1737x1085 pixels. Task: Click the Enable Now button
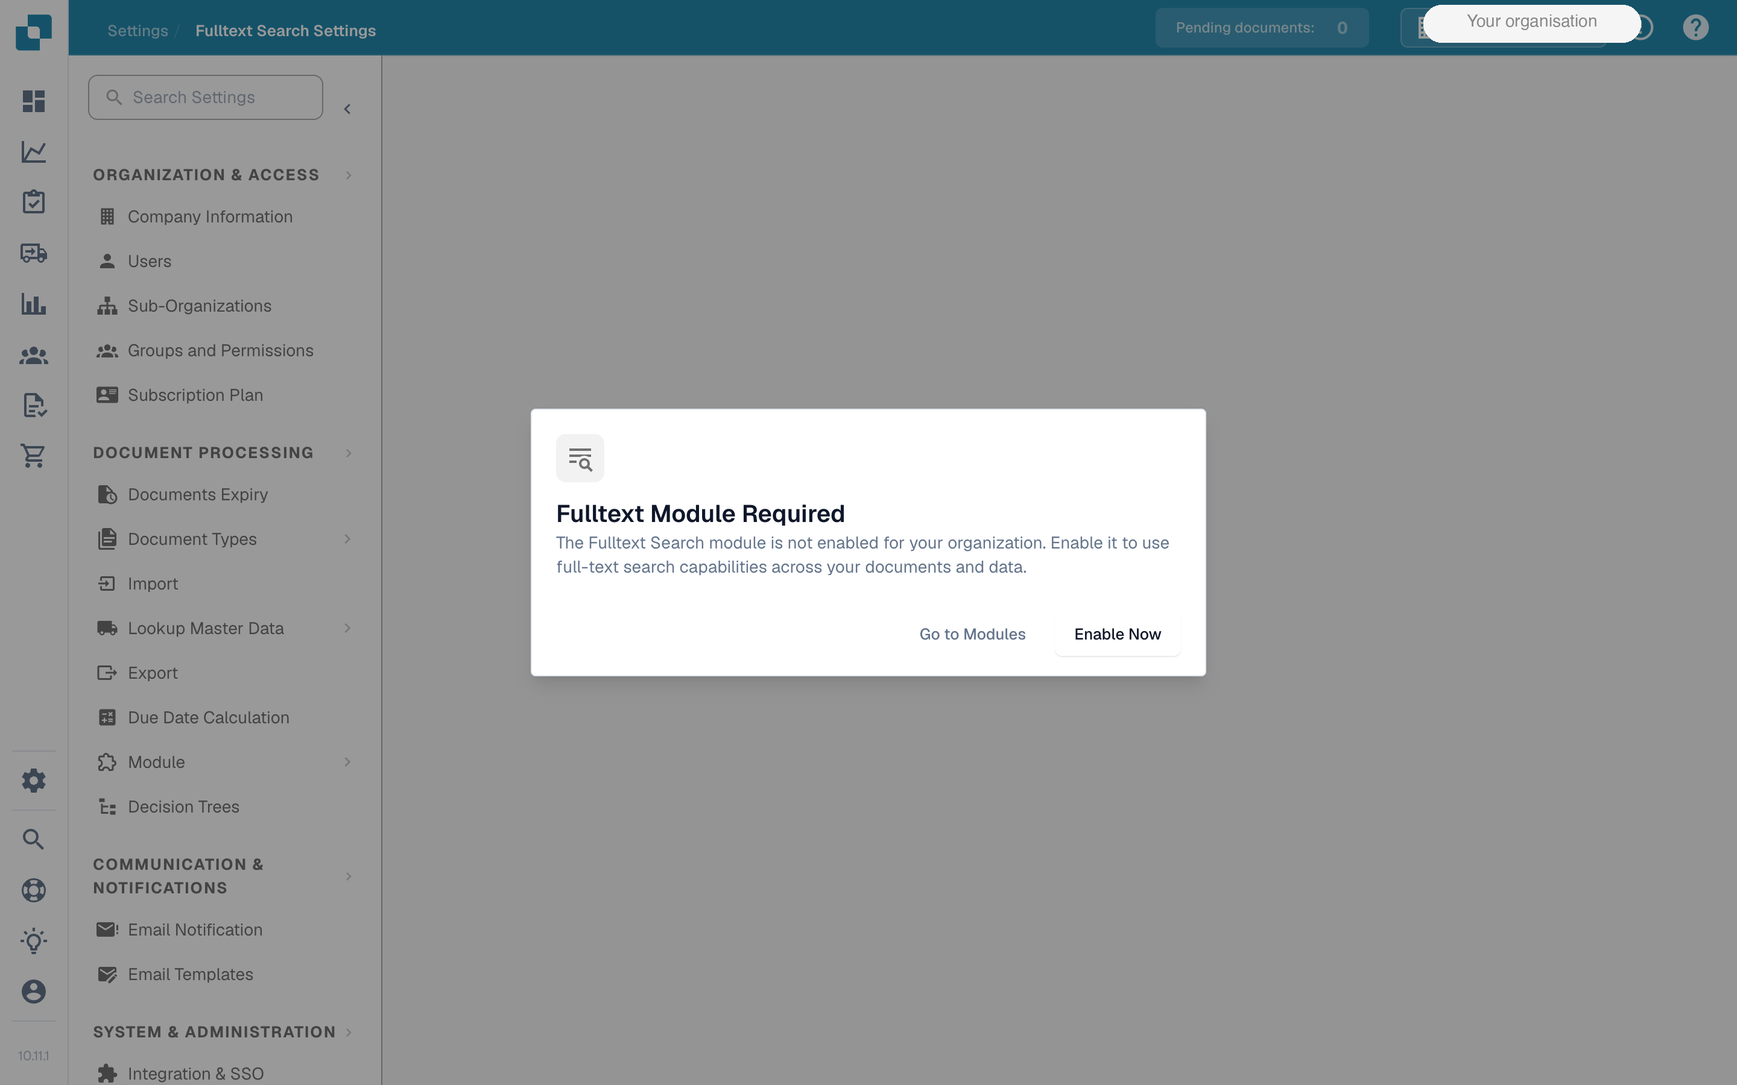pyautogui.click(x=1118, y=634)
